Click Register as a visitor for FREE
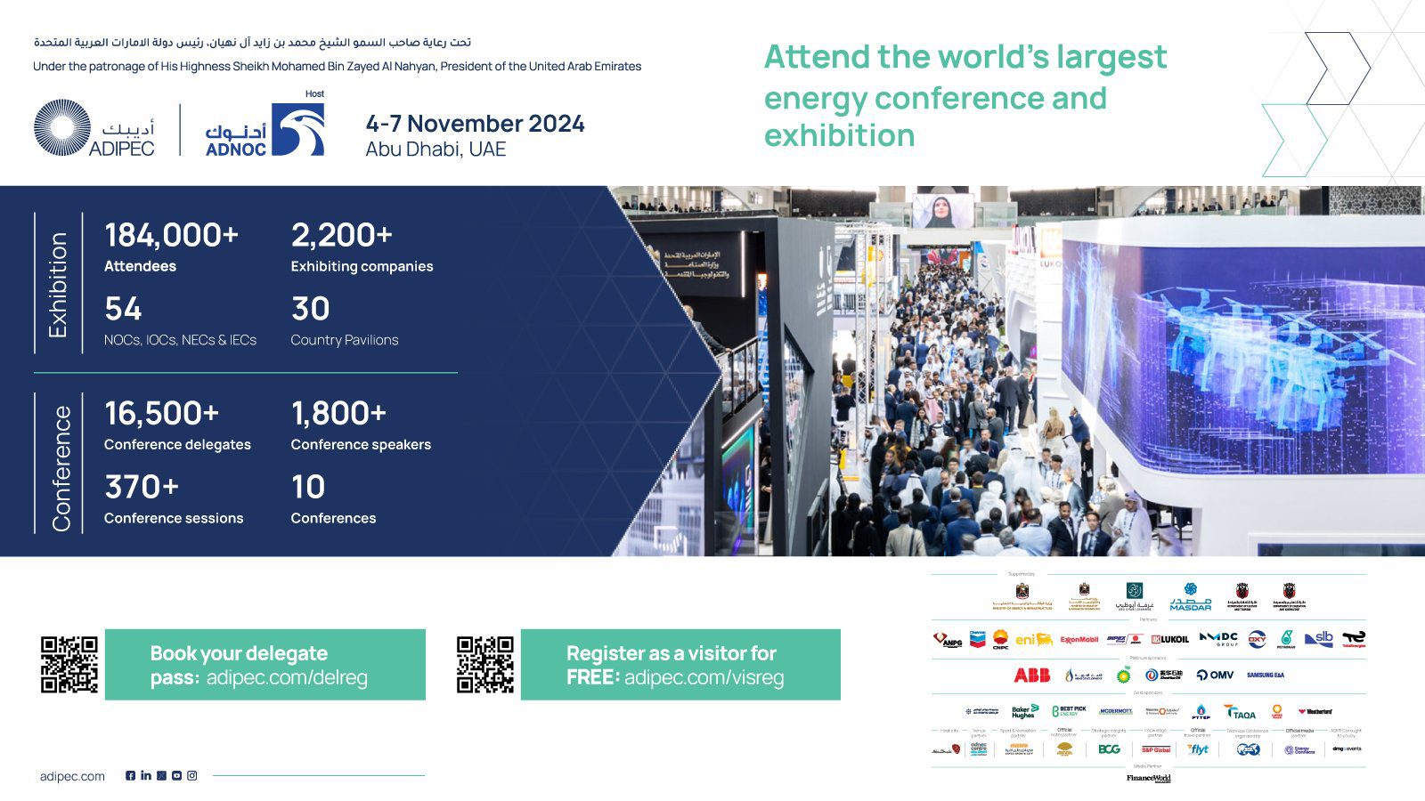The height and width of the screenshot is (801, 1425). point(680,665)
